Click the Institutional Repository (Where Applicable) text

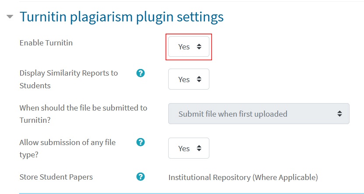(x=243, y=177)
